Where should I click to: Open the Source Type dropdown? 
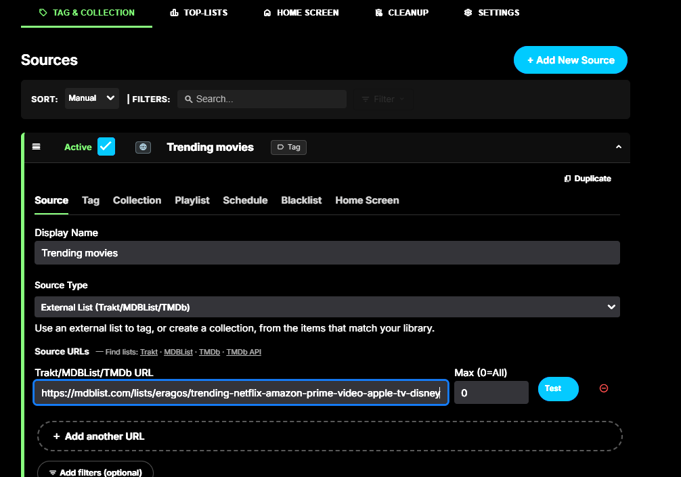(327, 307)
